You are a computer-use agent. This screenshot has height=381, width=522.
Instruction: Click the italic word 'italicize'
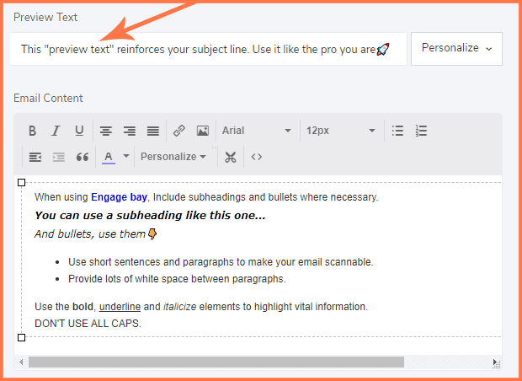pyautogui.click(x=180, y=307)
